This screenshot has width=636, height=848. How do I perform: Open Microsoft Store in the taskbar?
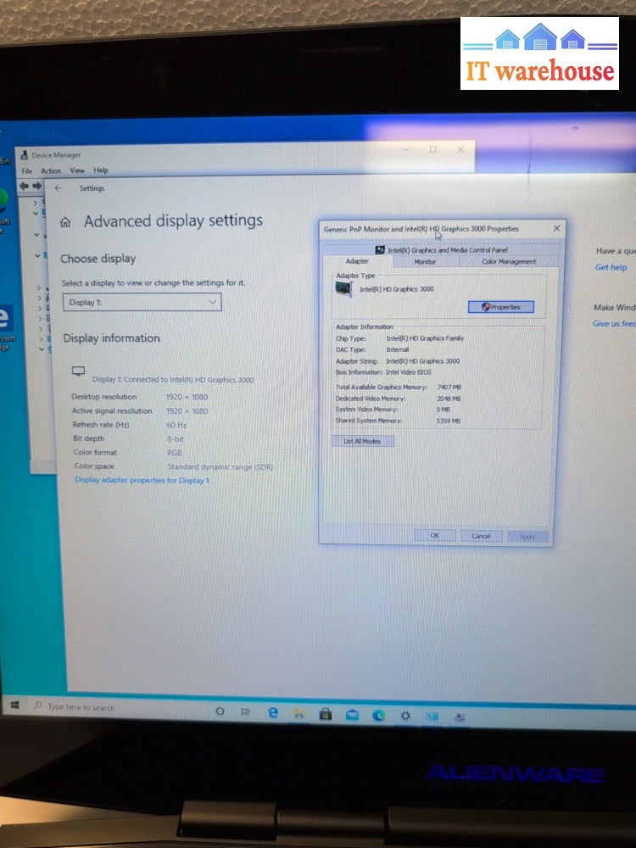(x=325, y=714)
